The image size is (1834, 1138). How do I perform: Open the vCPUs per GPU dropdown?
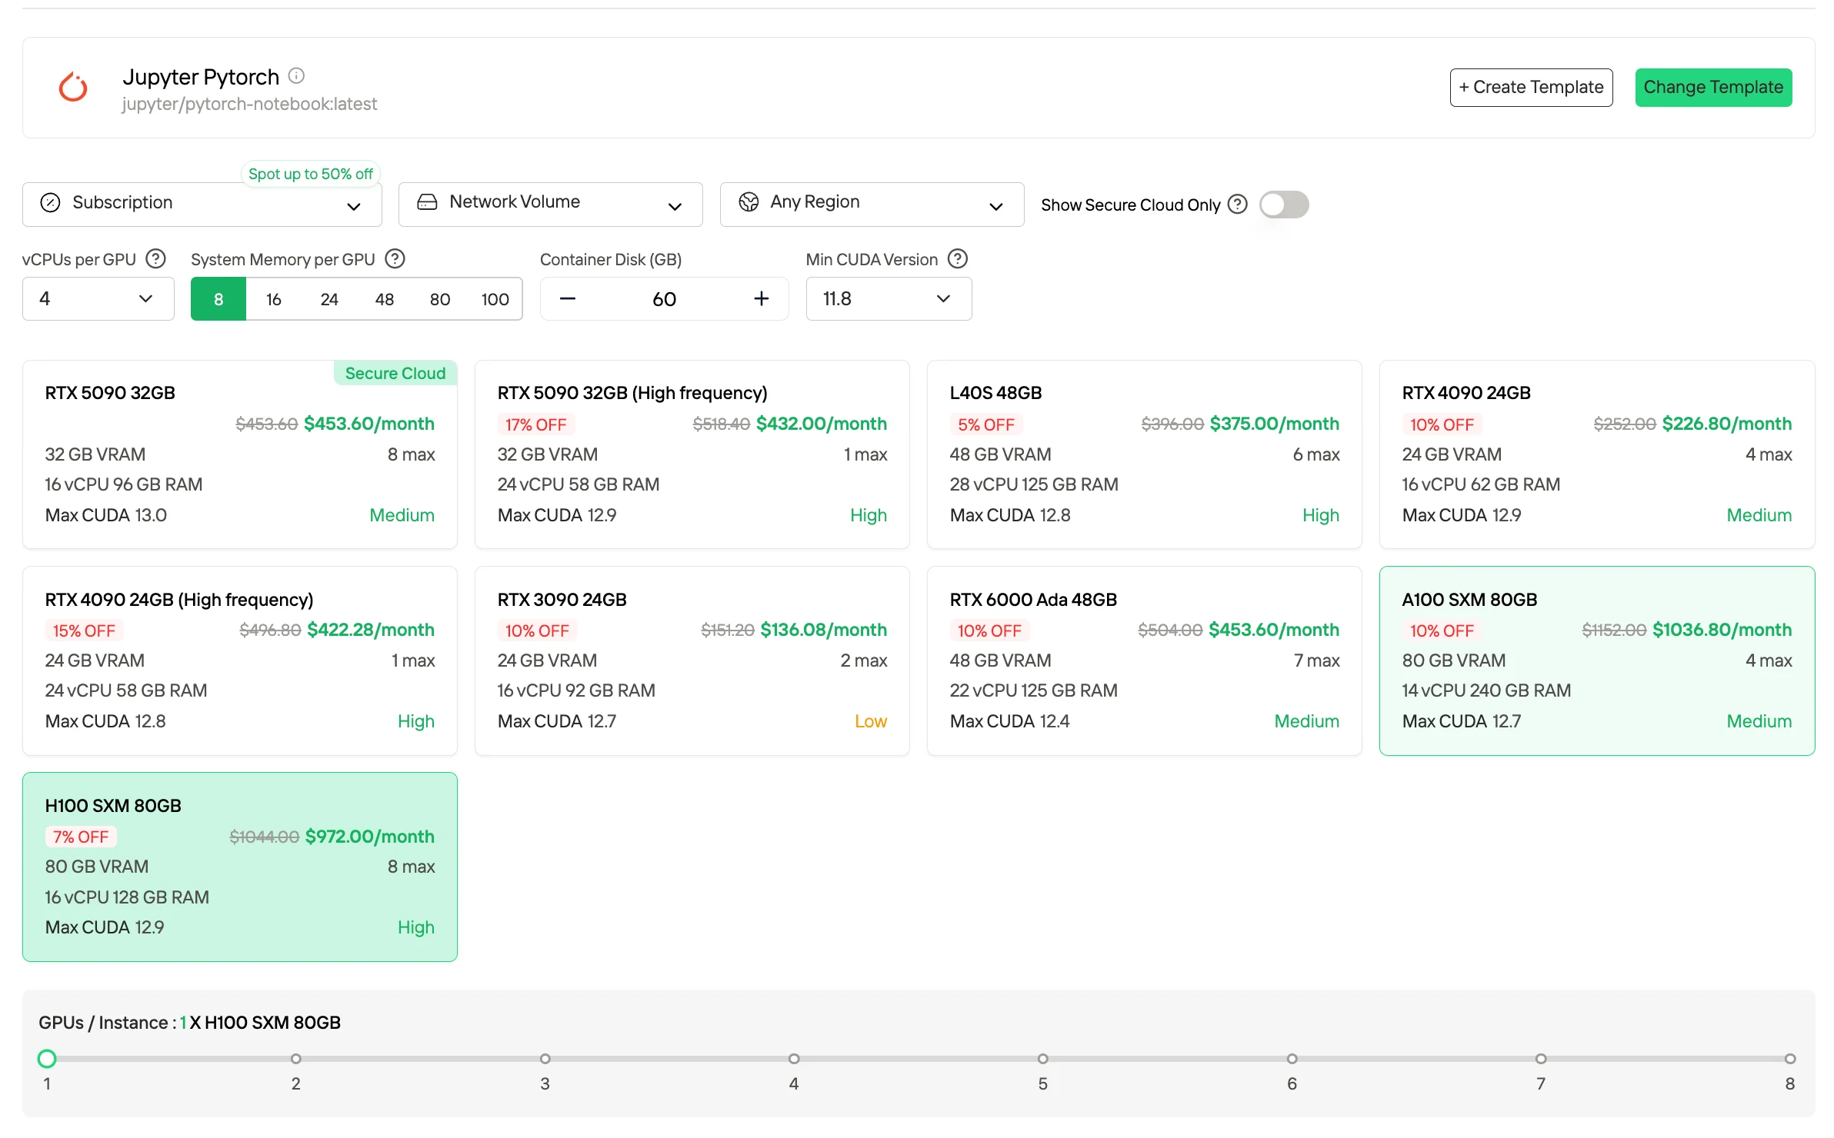[98, 299]
